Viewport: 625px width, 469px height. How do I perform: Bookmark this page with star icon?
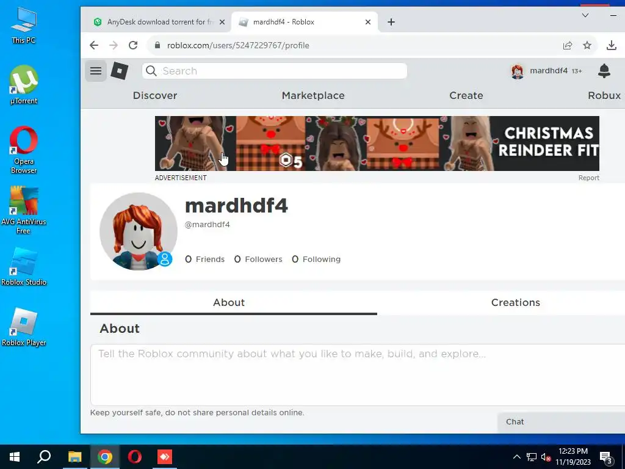tap(587, 45)
